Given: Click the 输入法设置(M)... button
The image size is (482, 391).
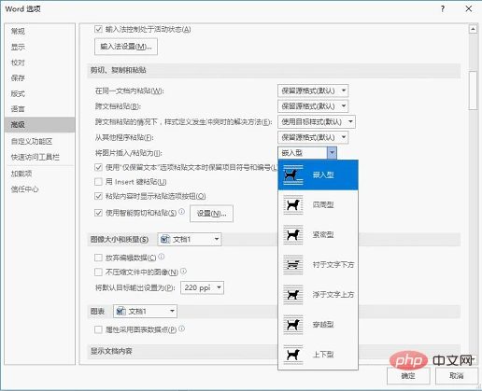Looking at the screenshot, I should (126, 47).
